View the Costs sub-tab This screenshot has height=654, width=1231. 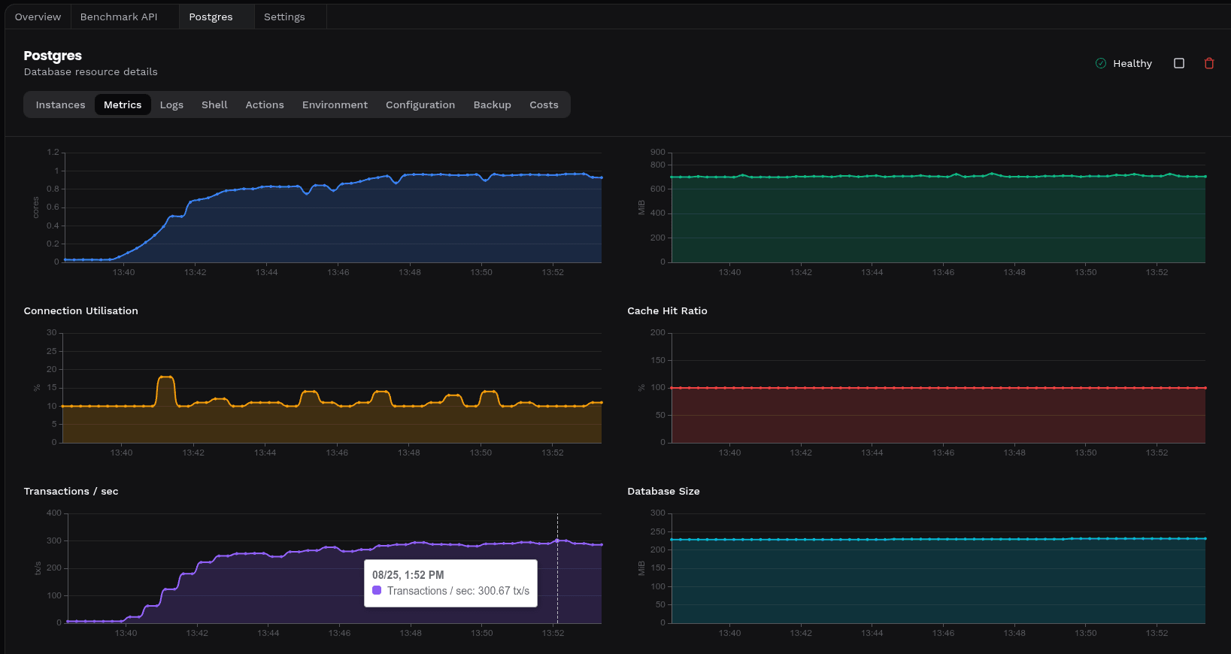click(544, 104)
